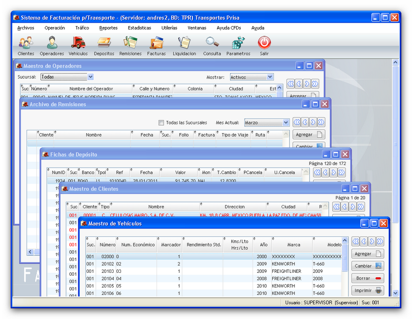Open the Clientes toolbar icon
Viewport: 412px width, 319px height.
[x=26, y=46]
